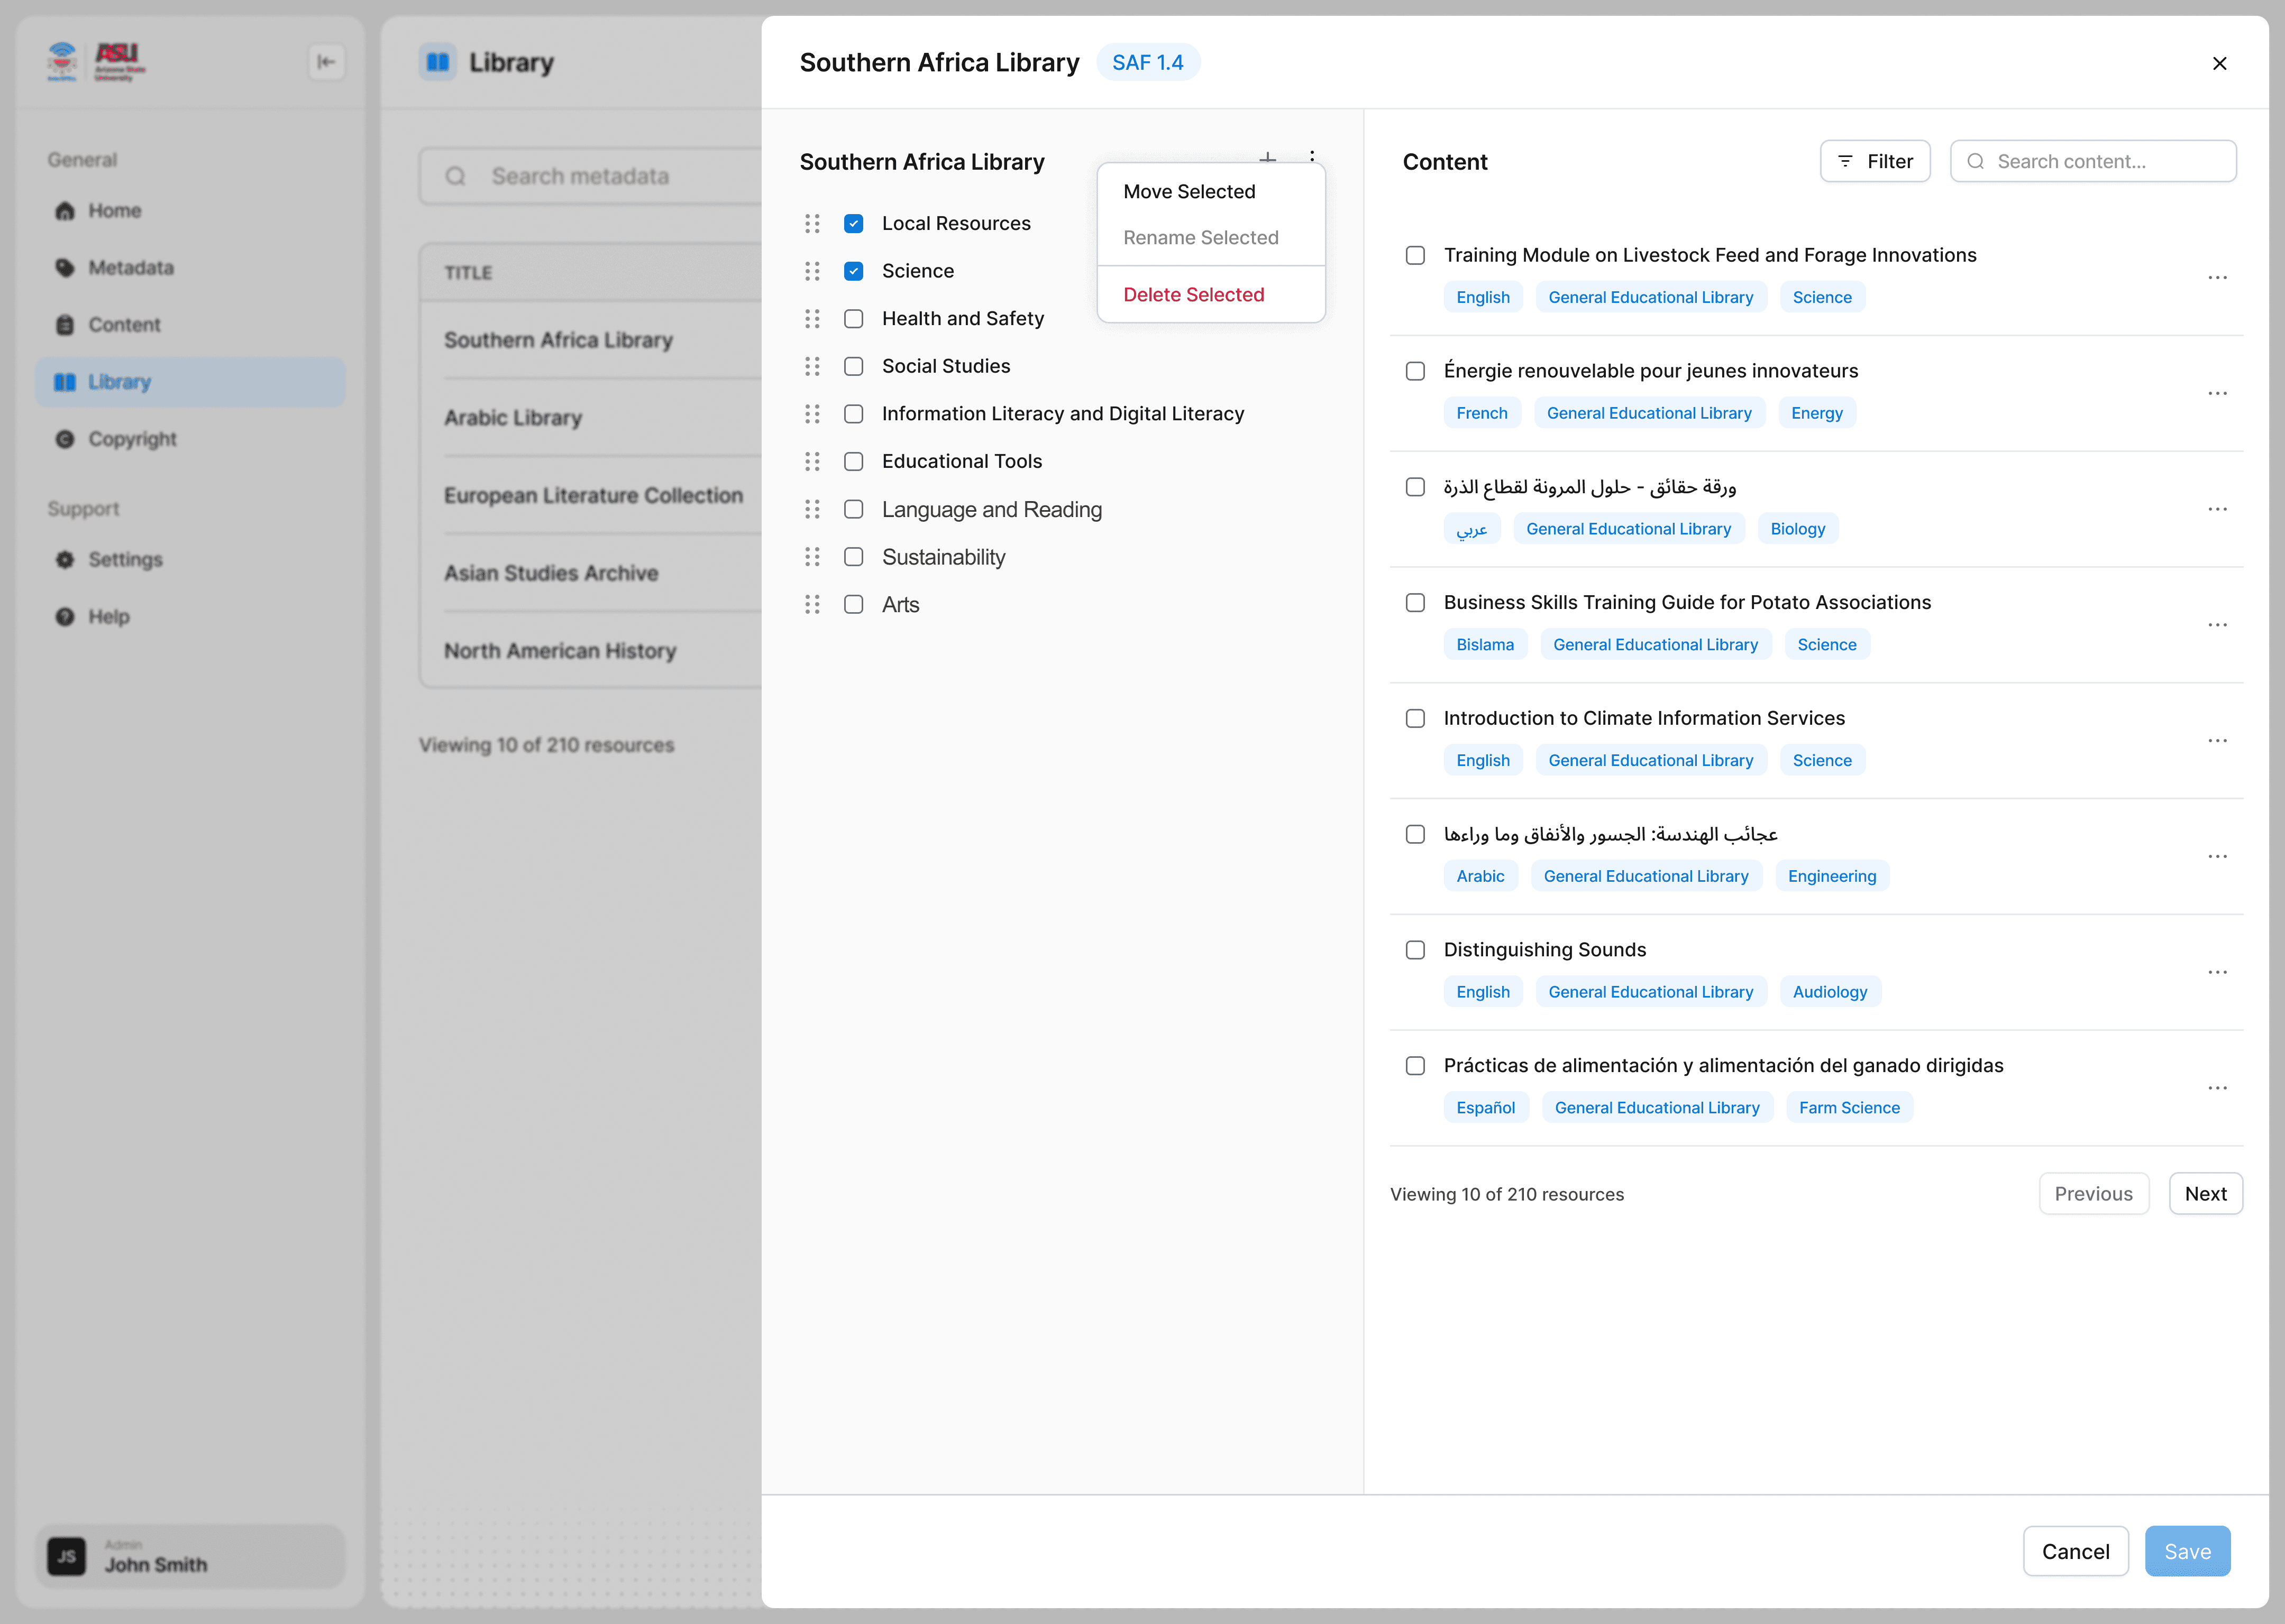Click the plus icon to add category
The width and height of the screenshot is (2285, 1624).
click(x=1267, y=157)
